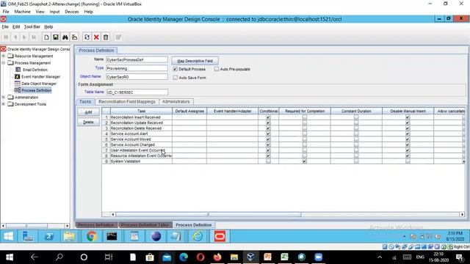This screenshot has height=264, width=470.
Task: Collapse the Process Management folder
Action: pos(3,63)
